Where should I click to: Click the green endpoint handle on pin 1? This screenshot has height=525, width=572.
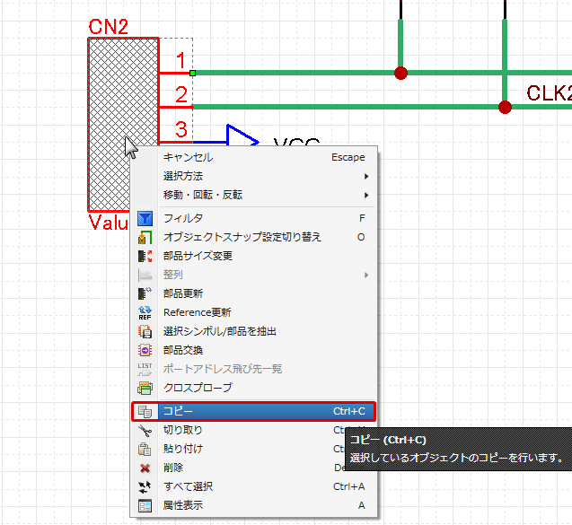pyautogui.click(x=192, y=74)
